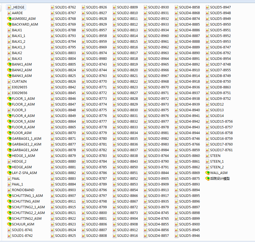Click the HEDGE_1_ASM assembly icon
This screenshot has height=242, width=255.
[x=9, y=156]
